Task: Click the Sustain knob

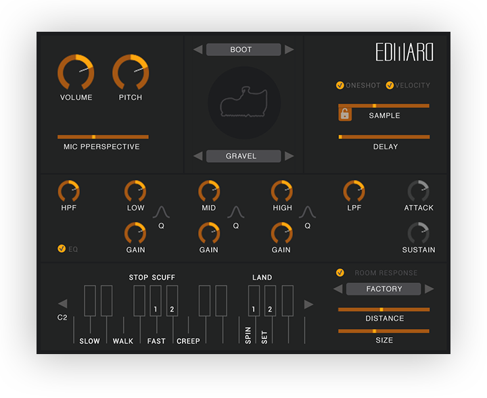Action: [x=419, y=233]
